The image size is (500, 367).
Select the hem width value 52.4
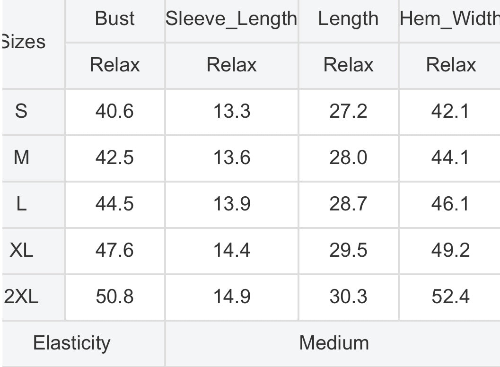coord(451,296)
